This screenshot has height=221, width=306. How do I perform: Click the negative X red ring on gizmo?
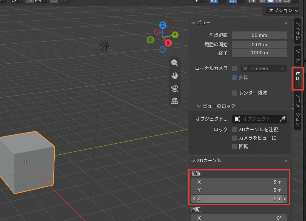(157, 32)
